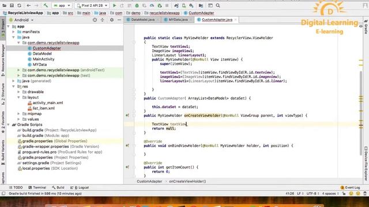Click the Sync Project with Gradle Files icon
Screen dimensions: 369x207
pyautogui.click(x=176, y=5)
